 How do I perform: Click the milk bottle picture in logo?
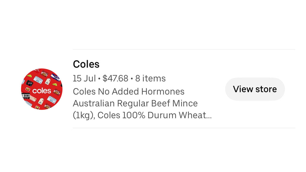[48, 81]
